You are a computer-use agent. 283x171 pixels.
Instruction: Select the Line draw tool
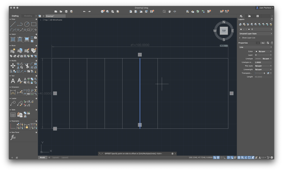tap(13, 24)
